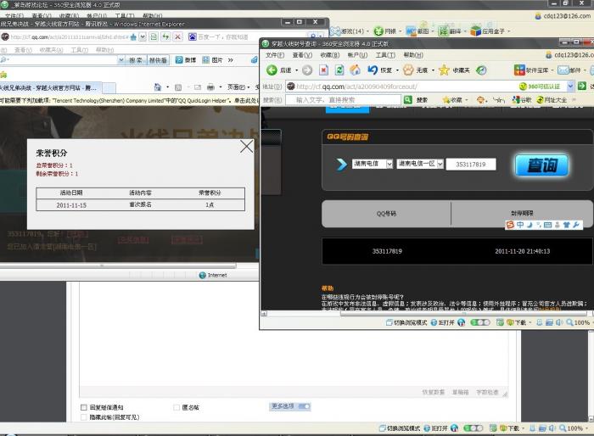Viewport: 594px width, 436px height.
Task: Click the paw 无痕 incognito icon
Action: (408, 70)
